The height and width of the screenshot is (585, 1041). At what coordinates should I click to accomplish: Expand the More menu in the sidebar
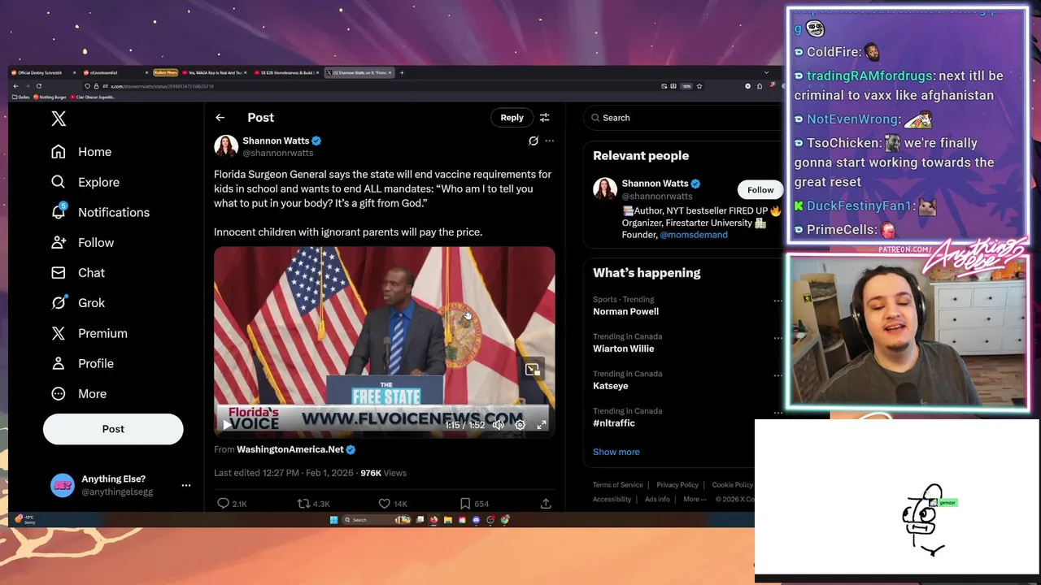click(x=79, y=393)
